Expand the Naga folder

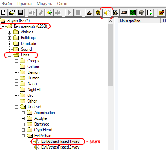pos(16,84)
